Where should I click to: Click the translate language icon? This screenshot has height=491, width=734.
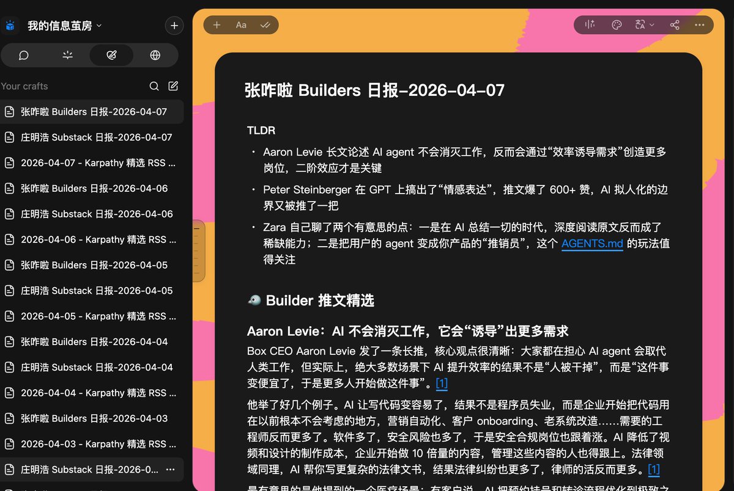click(x=640, y=25)
